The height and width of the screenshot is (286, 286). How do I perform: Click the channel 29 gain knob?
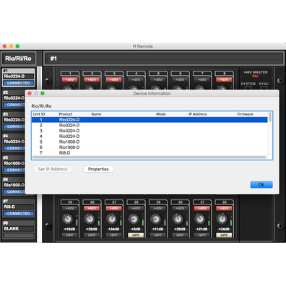tap(155, 219)
